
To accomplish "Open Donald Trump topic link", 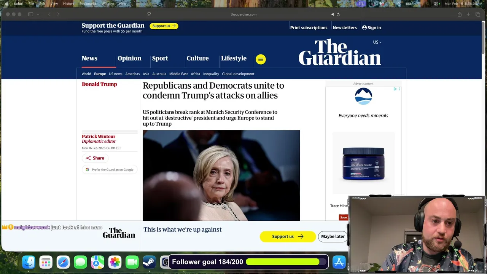I will (99, 84).
